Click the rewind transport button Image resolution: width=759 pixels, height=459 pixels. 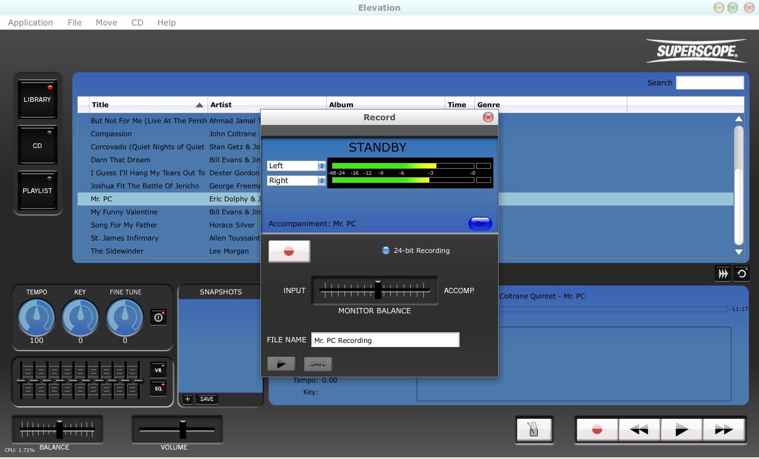(x=639, y=430)
